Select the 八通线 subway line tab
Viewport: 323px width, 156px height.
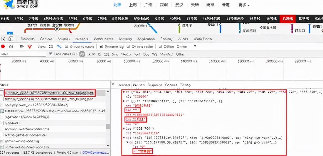[x=287, y=19]
